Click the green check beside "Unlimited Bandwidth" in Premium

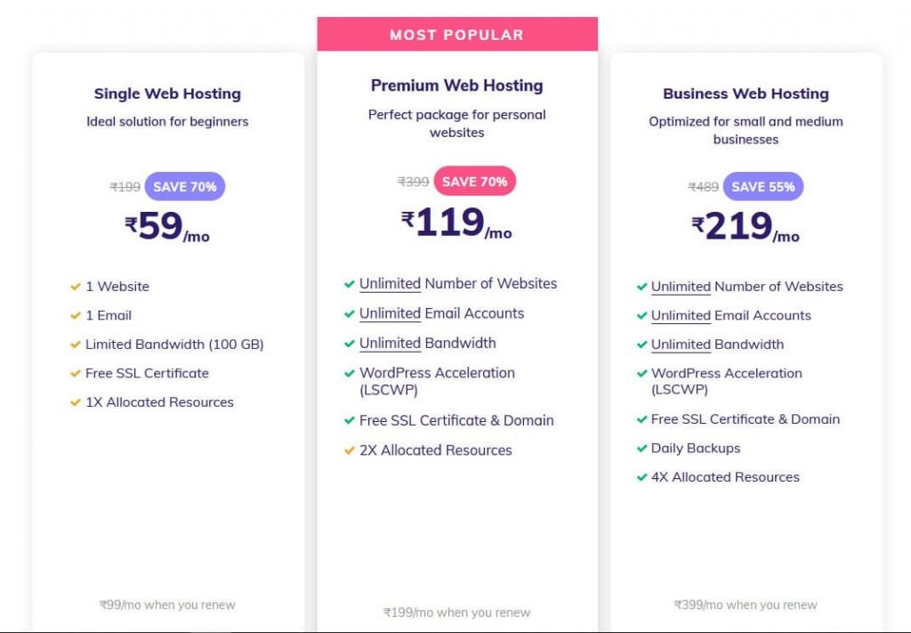click(x=349, y=344)
